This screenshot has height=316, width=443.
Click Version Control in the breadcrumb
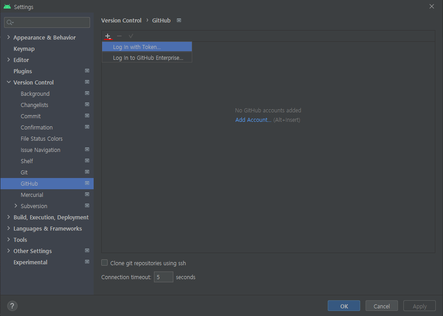point(121,20)
